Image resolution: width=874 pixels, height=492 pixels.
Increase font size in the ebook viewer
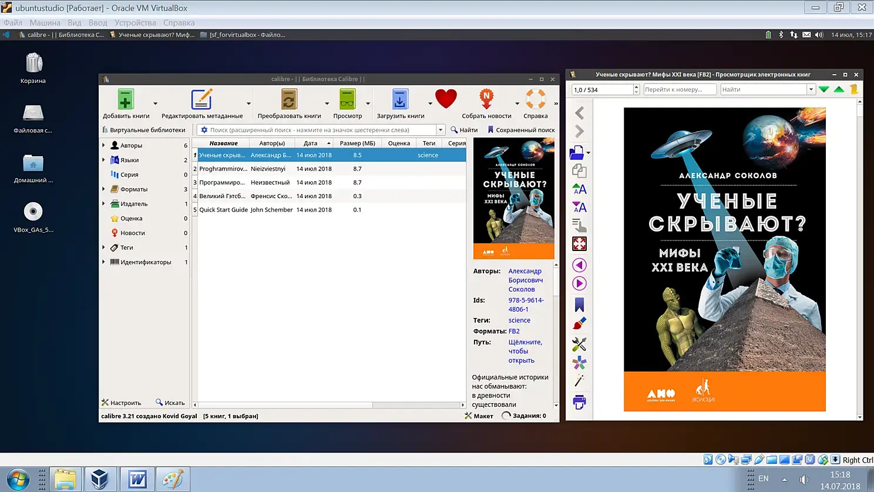tap(579, 189)
